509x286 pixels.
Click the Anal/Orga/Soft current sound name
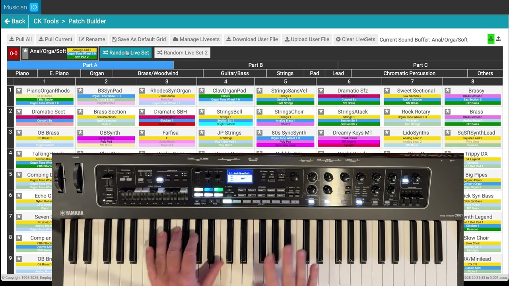48,51
